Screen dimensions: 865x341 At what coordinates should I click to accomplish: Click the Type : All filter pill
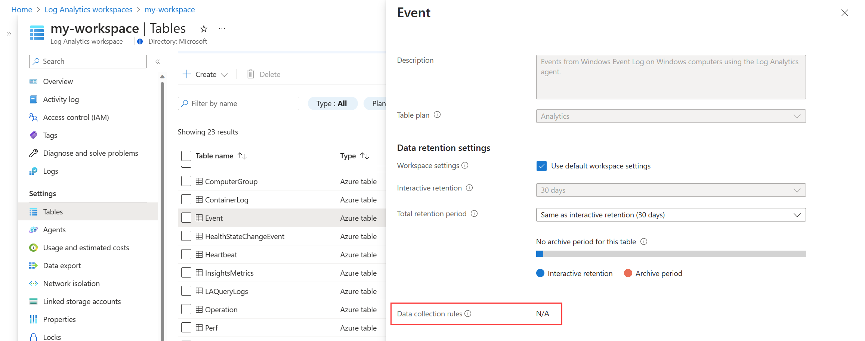(x=332, y=103)
